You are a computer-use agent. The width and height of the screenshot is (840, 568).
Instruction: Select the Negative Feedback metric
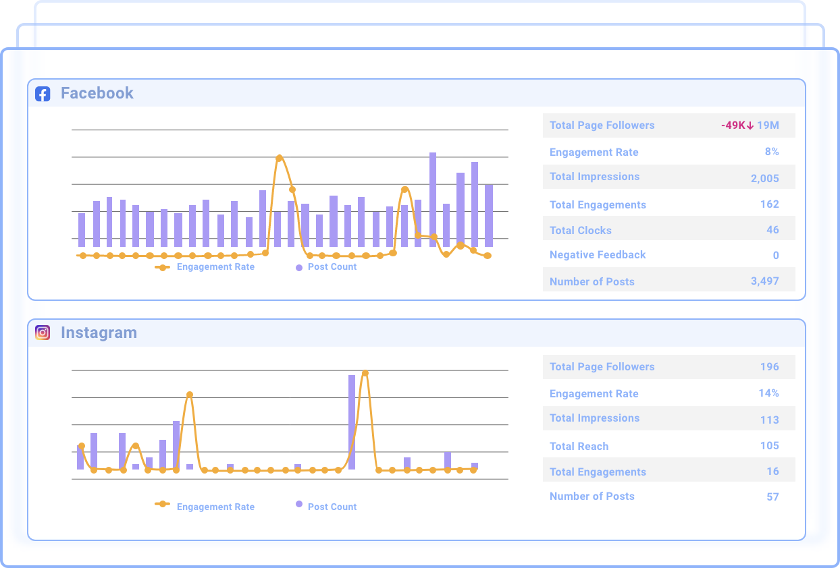click(x=598, y=255)
